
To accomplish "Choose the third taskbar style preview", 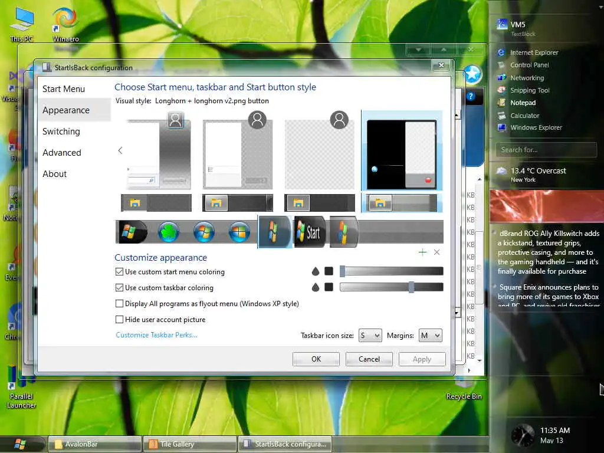I will click(319, 203).
